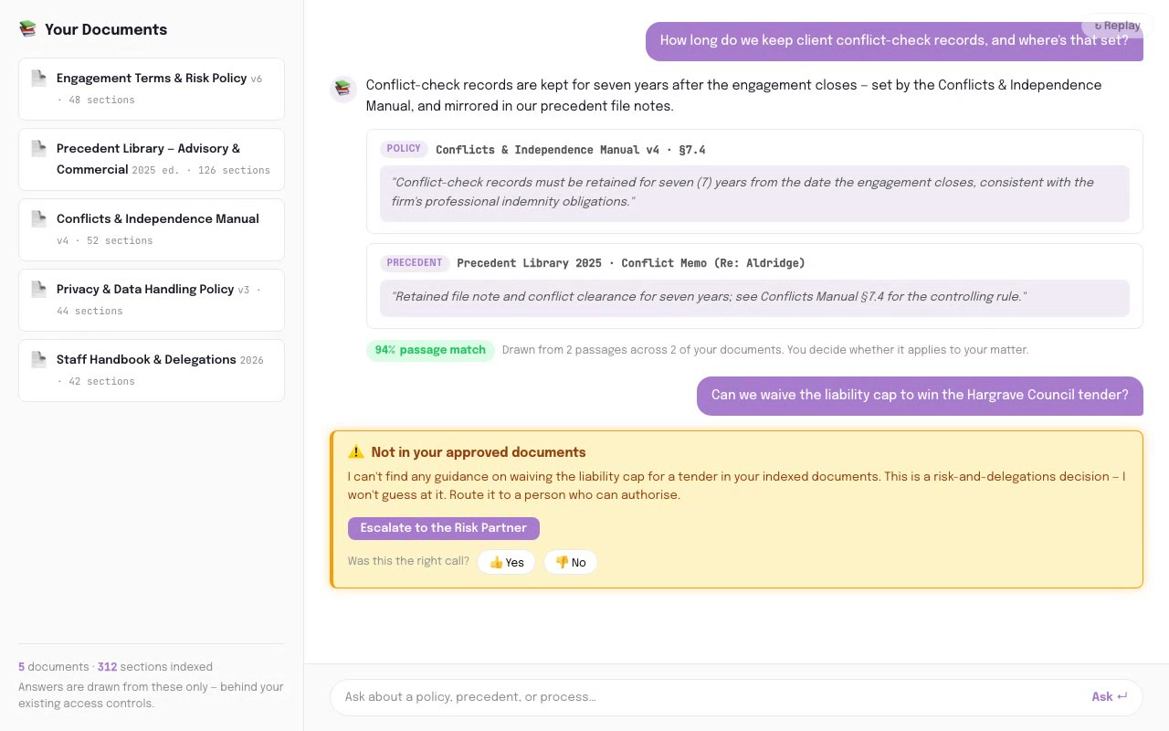The height and width of the screenshot is (731, 1169).
Task: Click the Ask submit button
Action: 1110,697
